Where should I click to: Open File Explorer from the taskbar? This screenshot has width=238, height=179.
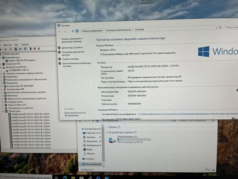pos(73,178)
